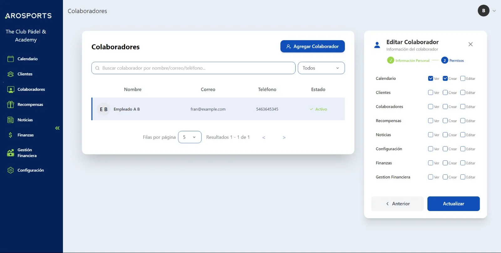The width and height of the screenshot is (501, 253).
Task: Enable Gestion Financiera Crear permission
Action: (x=445, y=177)
